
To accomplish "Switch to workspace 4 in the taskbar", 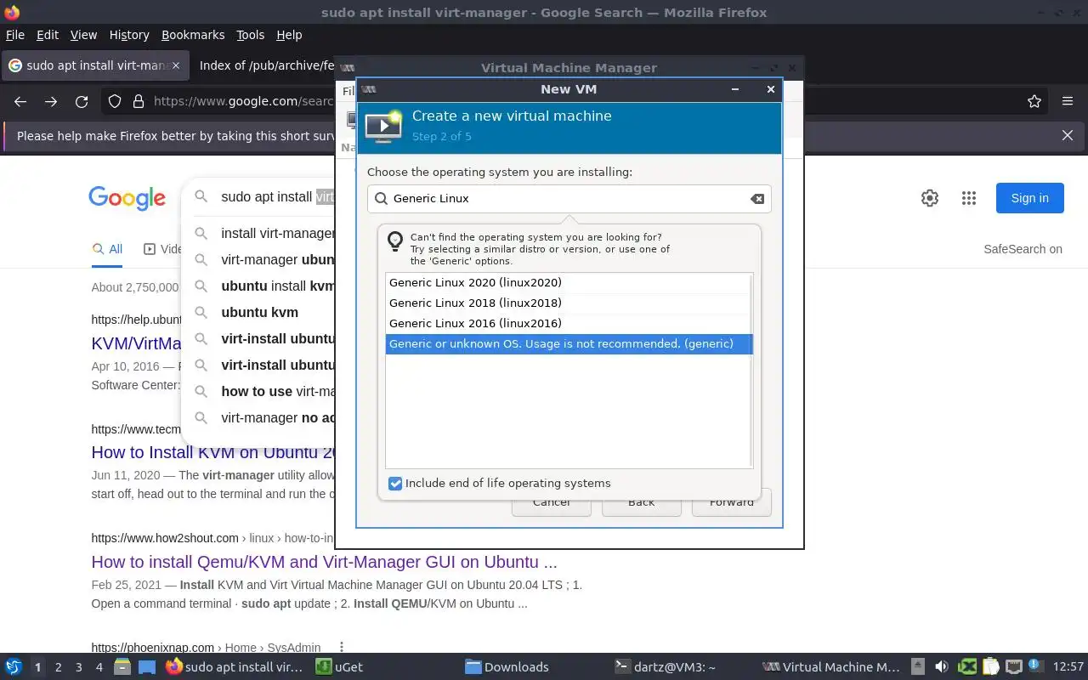I will tap(99, 667).
